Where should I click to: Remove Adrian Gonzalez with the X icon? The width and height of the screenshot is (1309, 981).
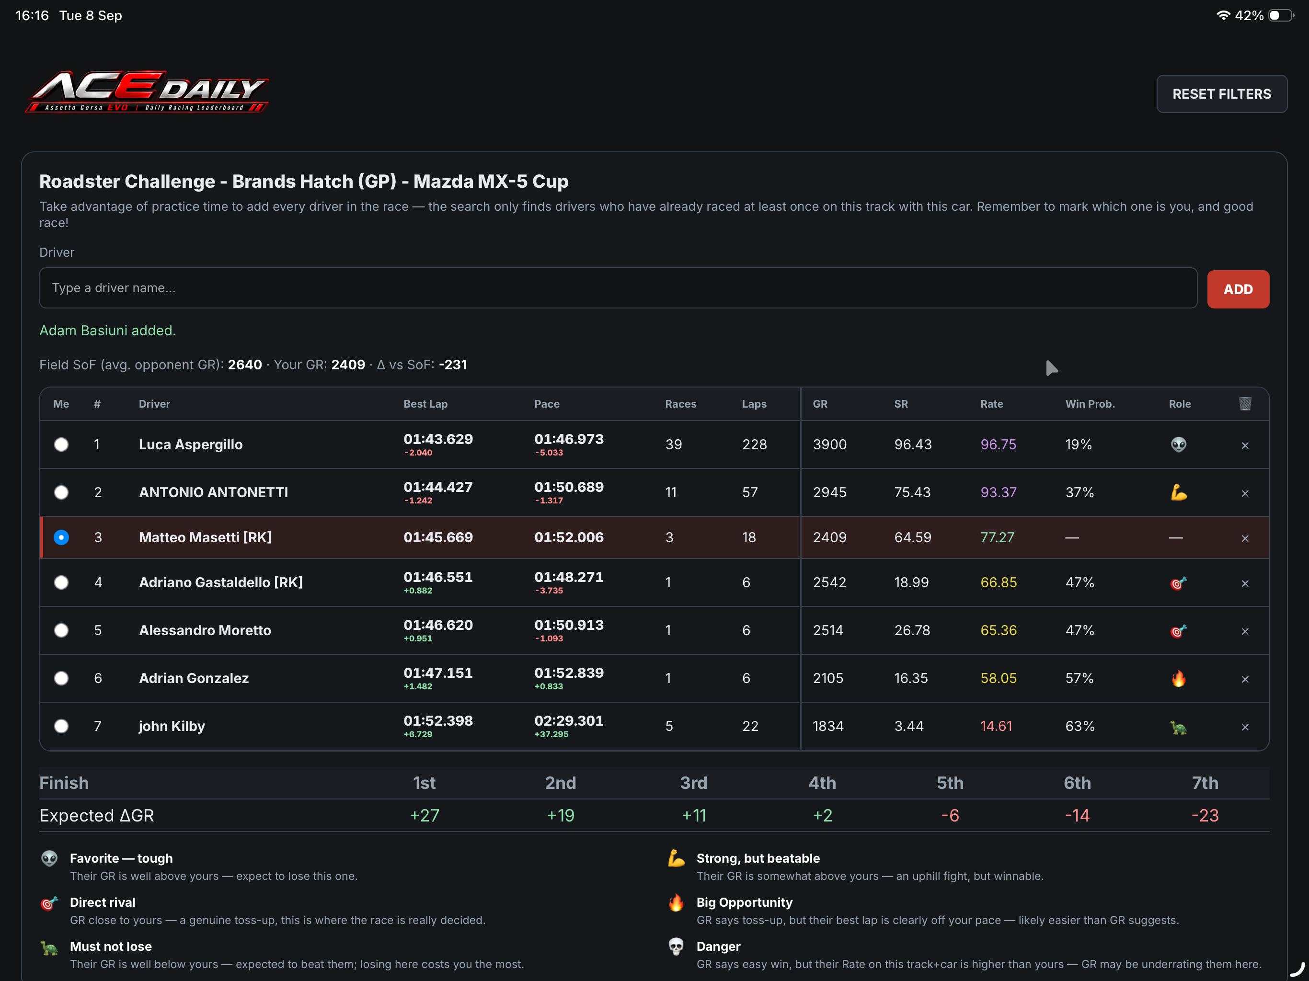coord(1244,679)
